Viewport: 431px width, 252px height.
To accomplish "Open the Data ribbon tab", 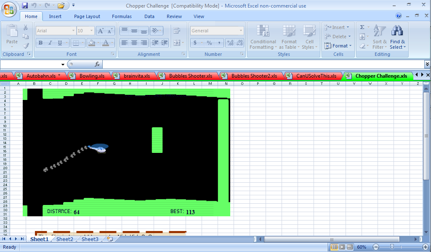I will click(149, 16).
